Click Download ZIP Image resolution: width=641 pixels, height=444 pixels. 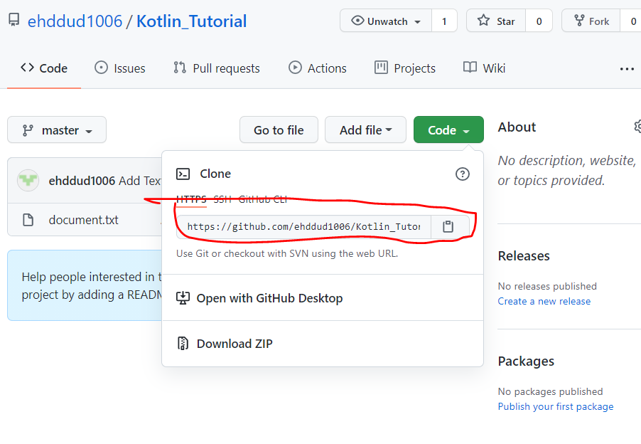click(235, 344)
